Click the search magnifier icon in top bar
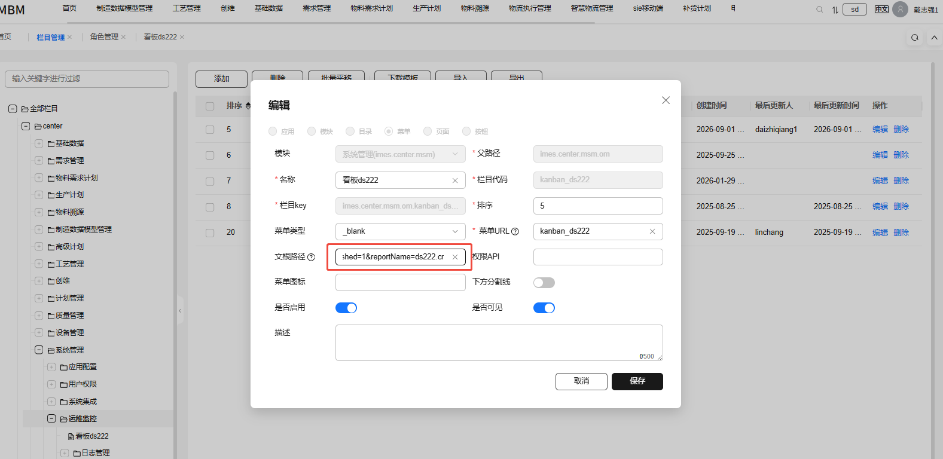This screenshot has width=943, height=459. 819,10
